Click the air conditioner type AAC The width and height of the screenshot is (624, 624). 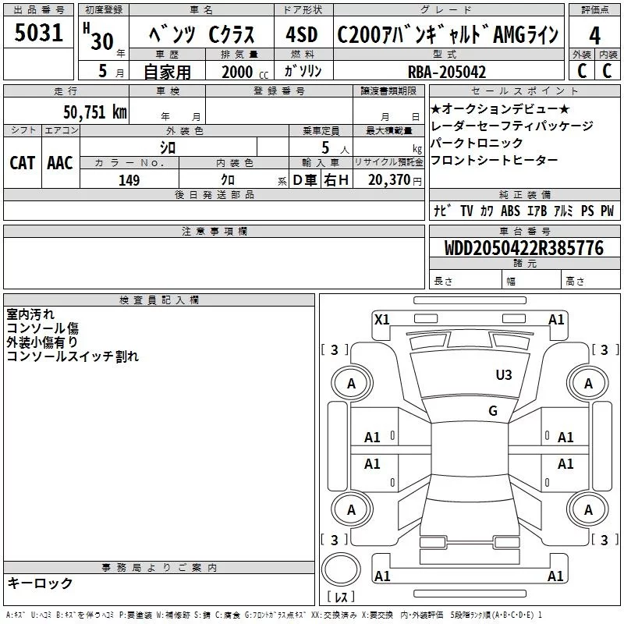60,163
